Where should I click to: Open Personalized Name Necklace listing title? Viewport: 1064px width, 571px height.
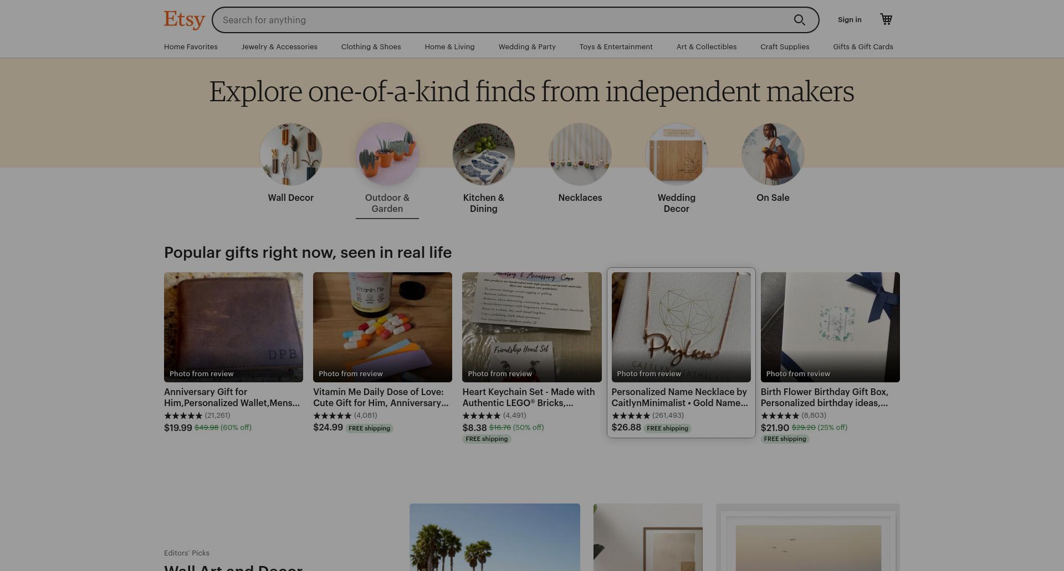[680, 397]
